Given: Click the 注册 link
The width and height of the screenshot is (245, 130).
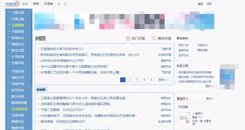Looking at the screenshot, I should coord(209,4).
